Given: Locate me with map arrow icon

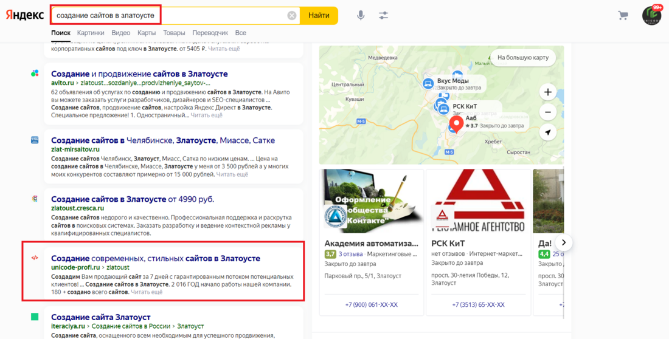Looking at the screenshot, I should 548,132.
